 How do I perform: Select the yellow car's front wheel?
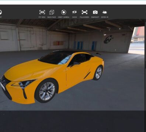click(x=46, y=91)
